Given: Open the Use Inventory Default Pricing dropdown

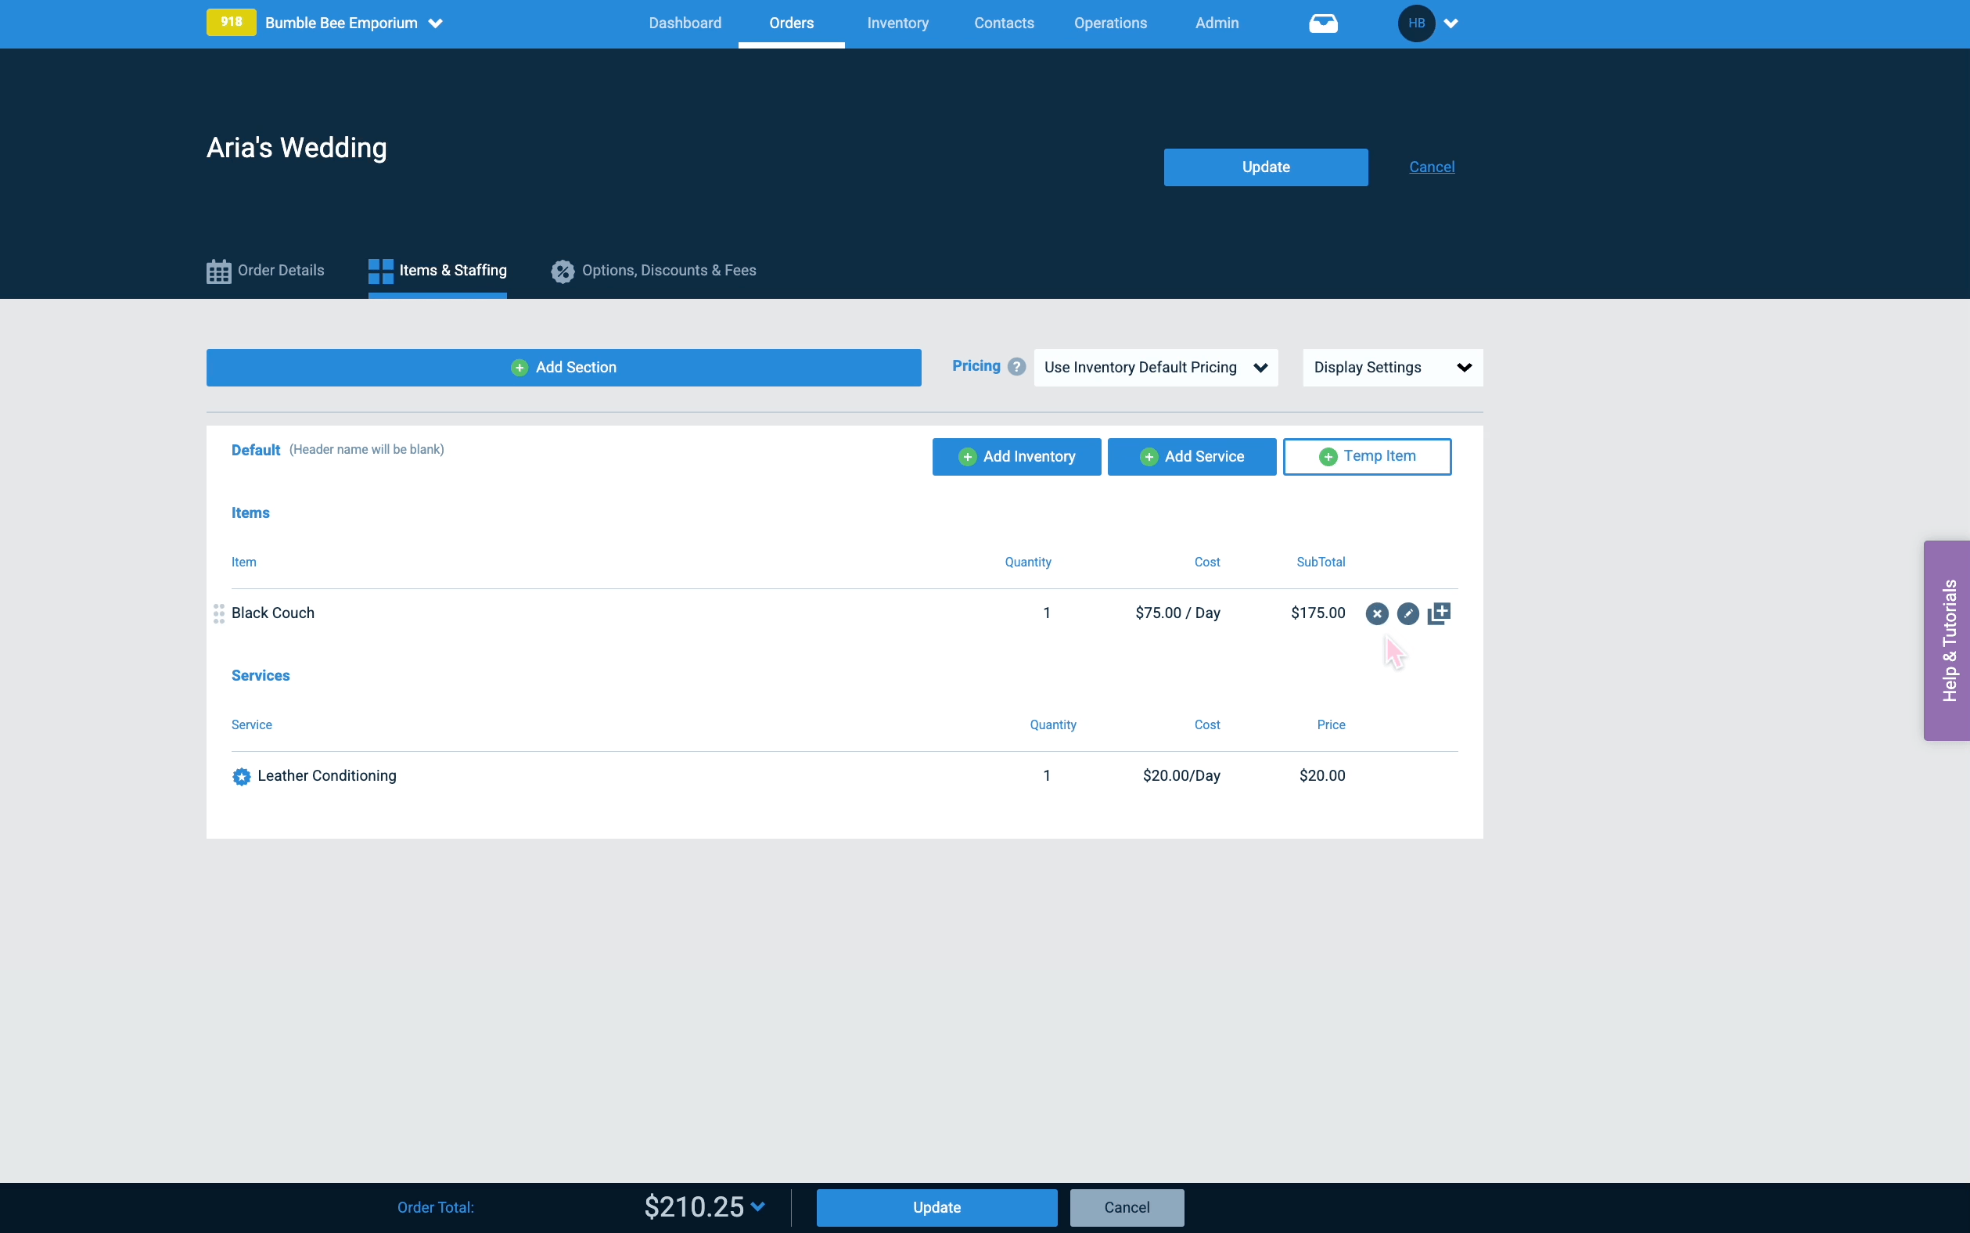Looking at the screenshot, I should [x=1156, y=368].
